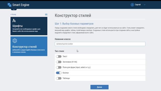161x91 pixels.
Task: Expand the user menu chevron next to Сергей
Action: point(145,5)
